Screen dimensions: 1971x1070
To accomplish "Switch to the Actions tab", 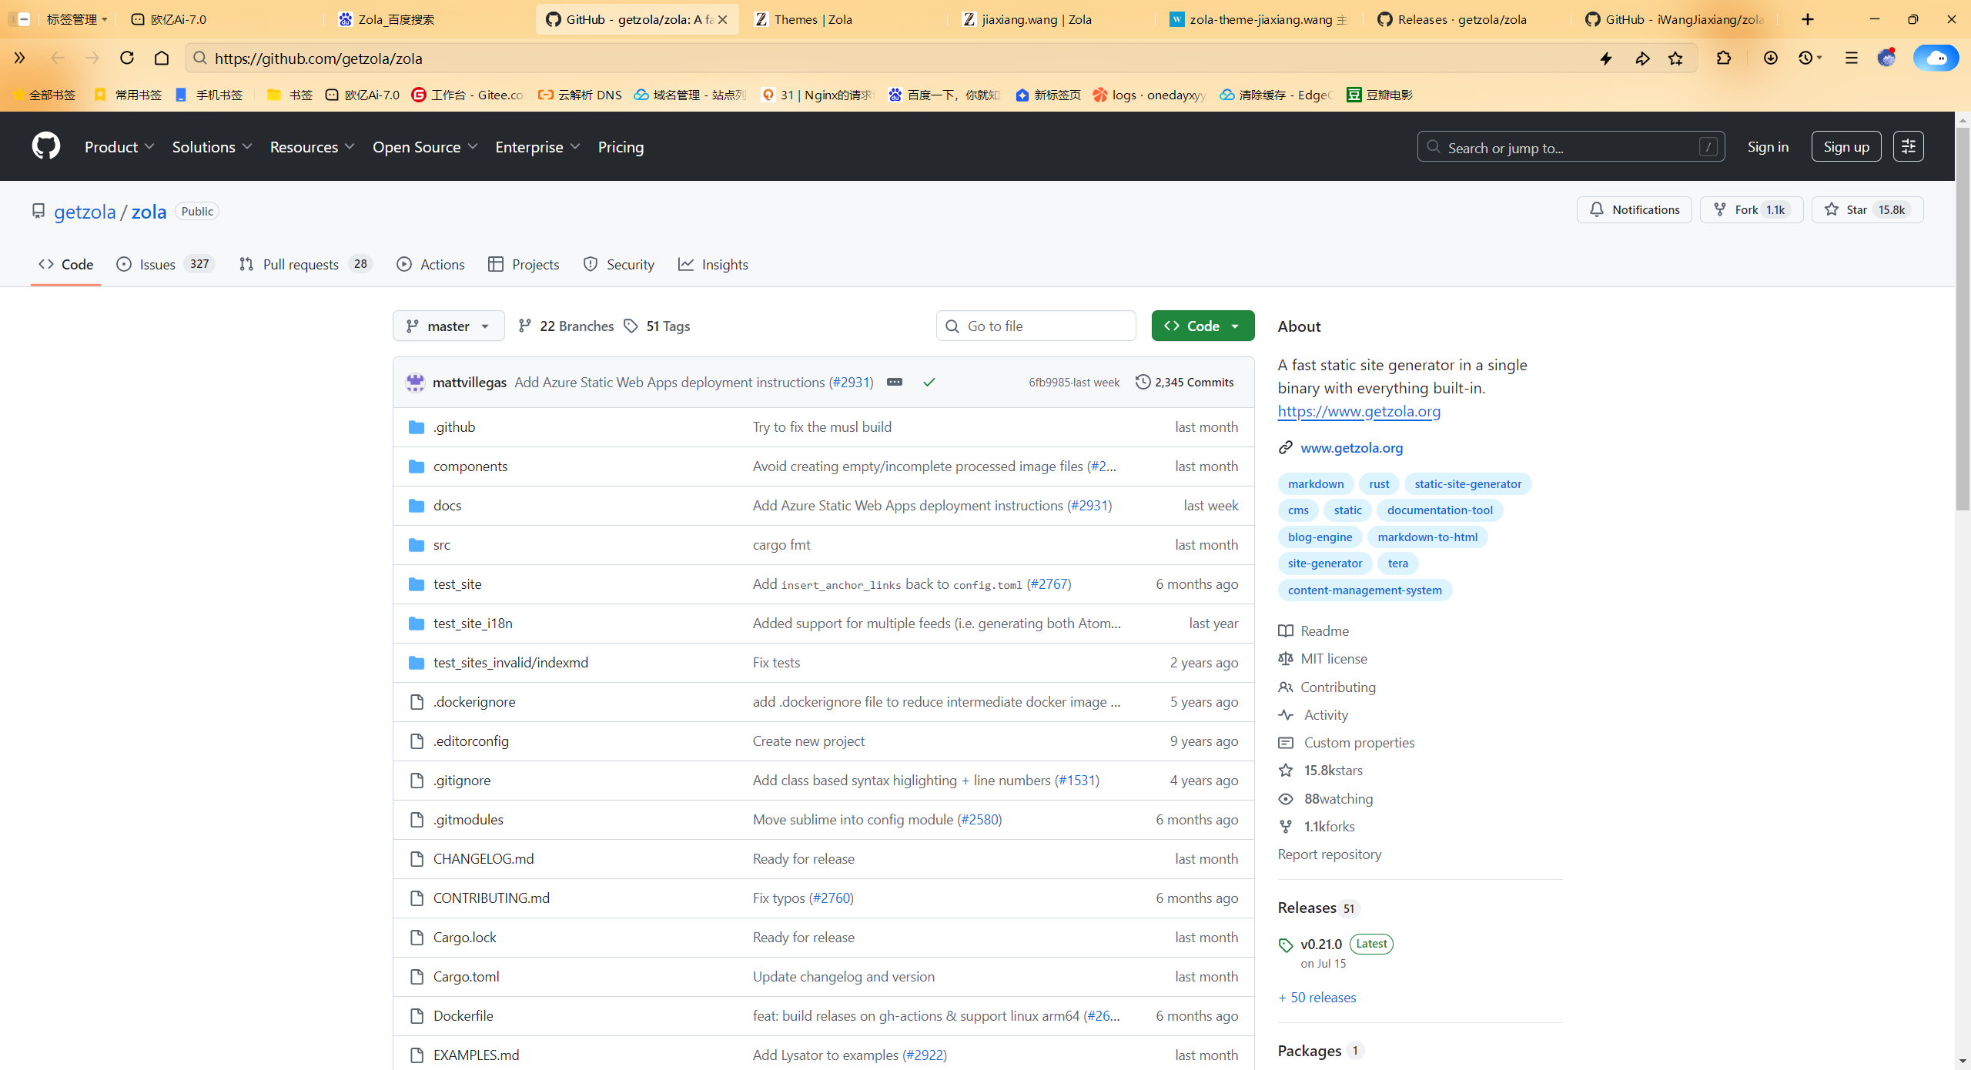I will (x=430, y=265).
